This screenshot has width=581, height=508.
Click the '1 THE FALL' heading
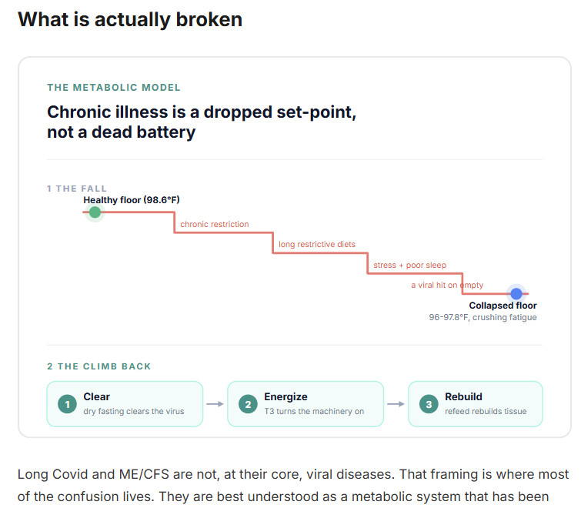[x=77, y=189]
